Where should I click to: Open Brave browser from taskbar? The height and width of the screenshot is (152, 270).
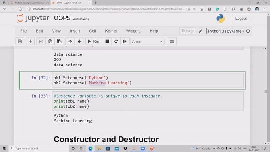[151, 148]
